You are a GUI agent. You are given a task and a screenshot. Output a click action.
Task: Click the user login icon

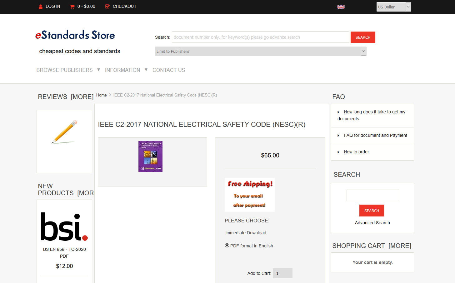coord(41,7)
